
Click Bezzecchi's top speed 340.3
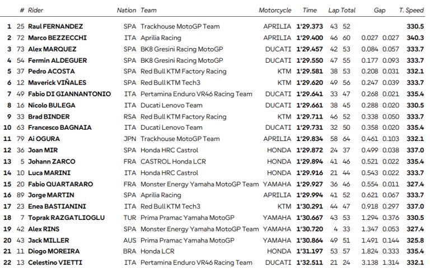415,37
